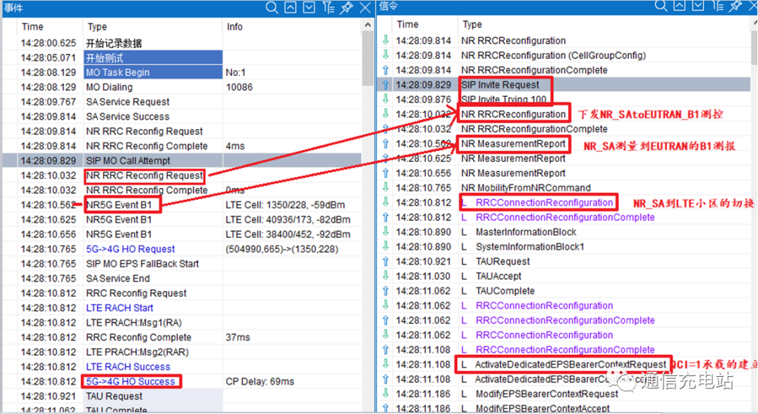This screenshot has height=414, width=758.
Task: Select NR MeasurementReport message at 14:28:10.562
Action: (513, 143)
